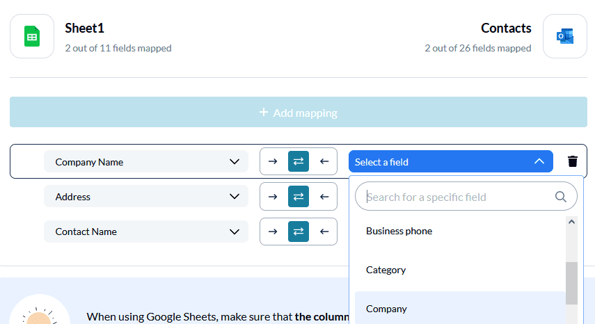Select two-way sync for Contact Name row
Screen dimensions: 595x324
(299, 232)
